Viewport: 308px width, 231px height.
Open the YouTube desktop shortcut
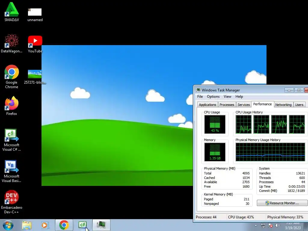(x=35, y=44)
